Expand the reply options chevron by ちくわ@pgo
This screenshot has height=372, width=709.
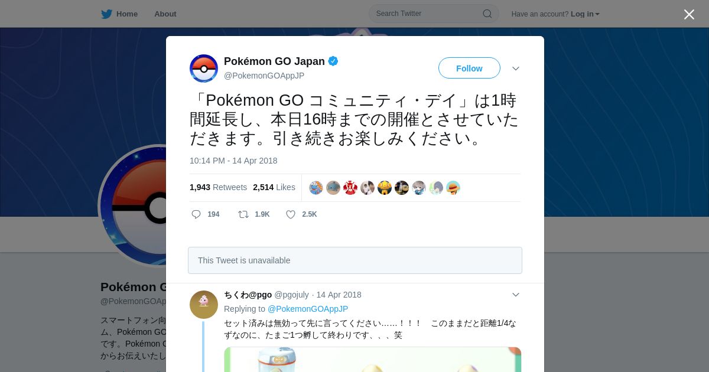(x=516, y=295)
